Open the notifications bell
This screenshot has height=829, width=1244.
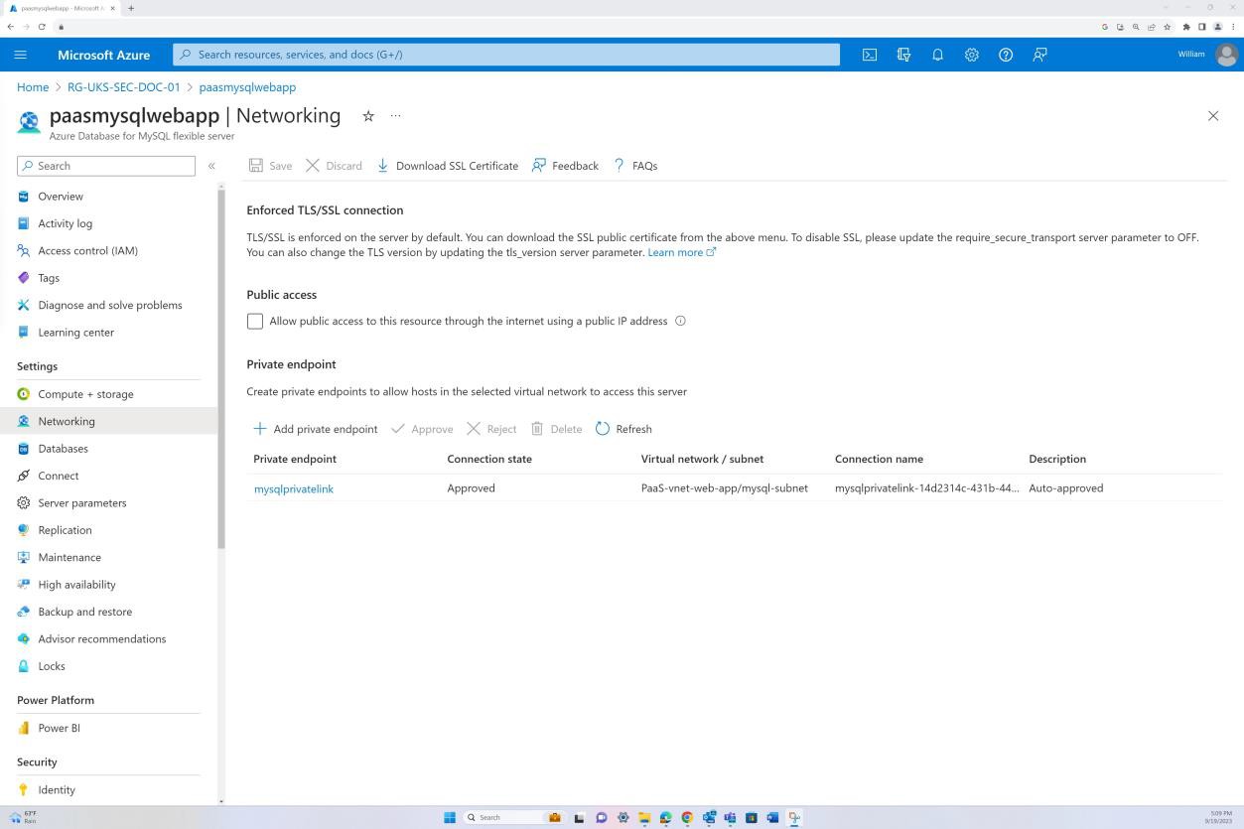pyautogui.click(x=937, y=55)
